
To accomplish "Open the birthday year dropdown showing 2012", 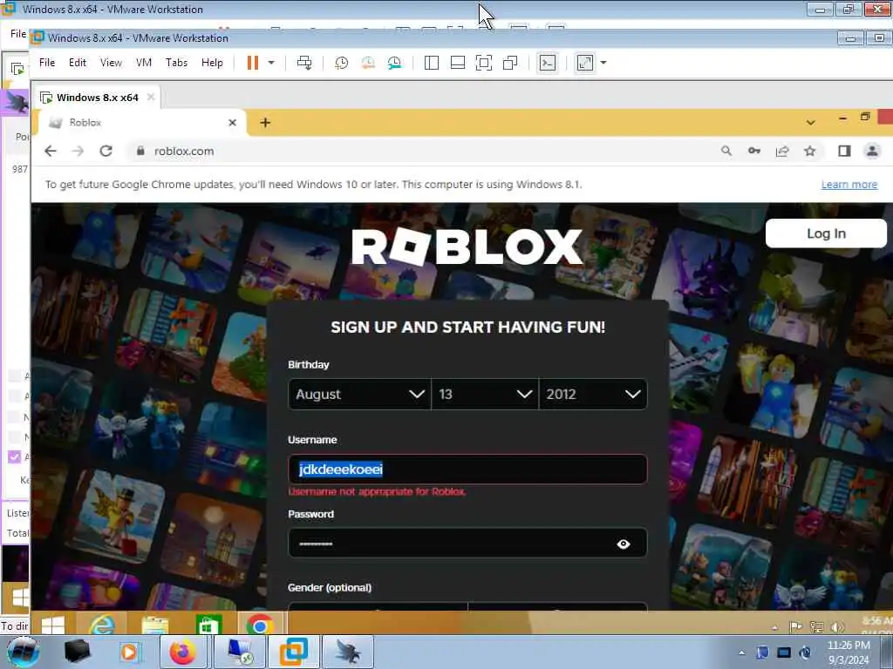I will coord(593,395).
